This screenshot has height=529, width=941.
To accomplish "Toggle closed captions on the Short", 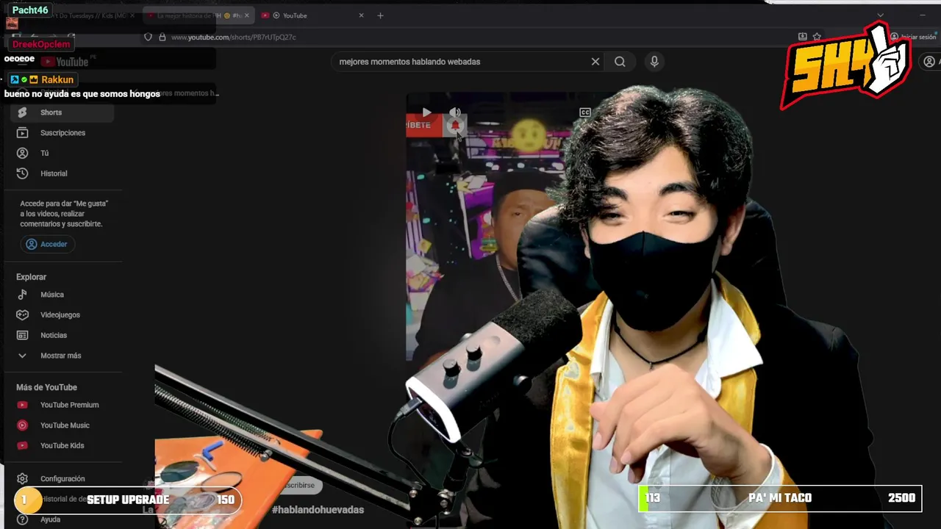I will 585,112.
